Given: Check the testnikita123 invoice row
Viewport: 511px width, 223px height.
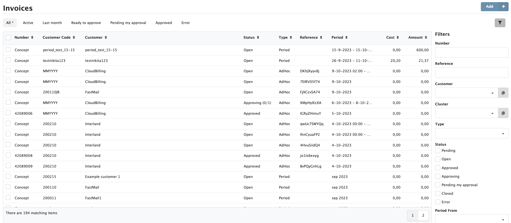Looking at the screenshot, I should tap(8, 60).
